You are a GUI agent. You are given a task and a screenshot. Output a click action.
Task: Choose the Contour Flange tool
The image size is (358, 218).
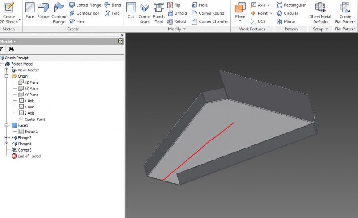pyautogui.click(x=59, y=13)
